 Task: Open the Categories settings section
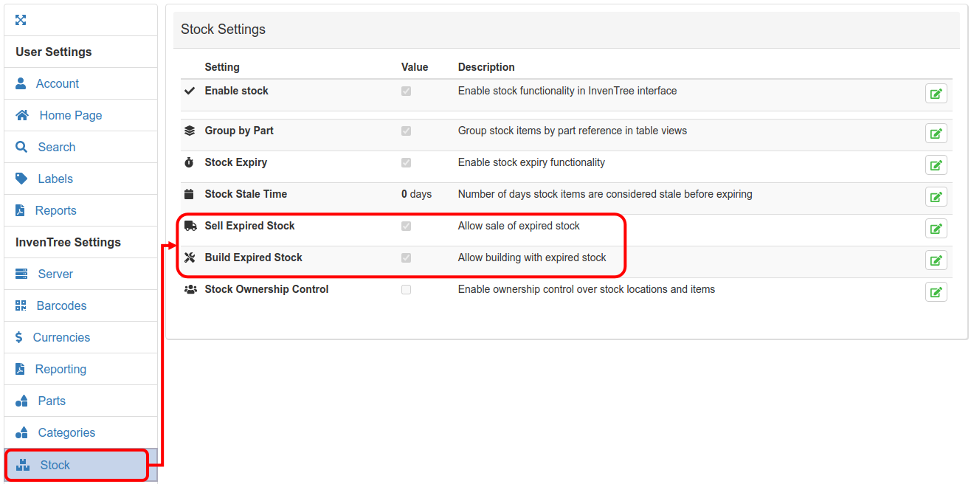point(66,433)
